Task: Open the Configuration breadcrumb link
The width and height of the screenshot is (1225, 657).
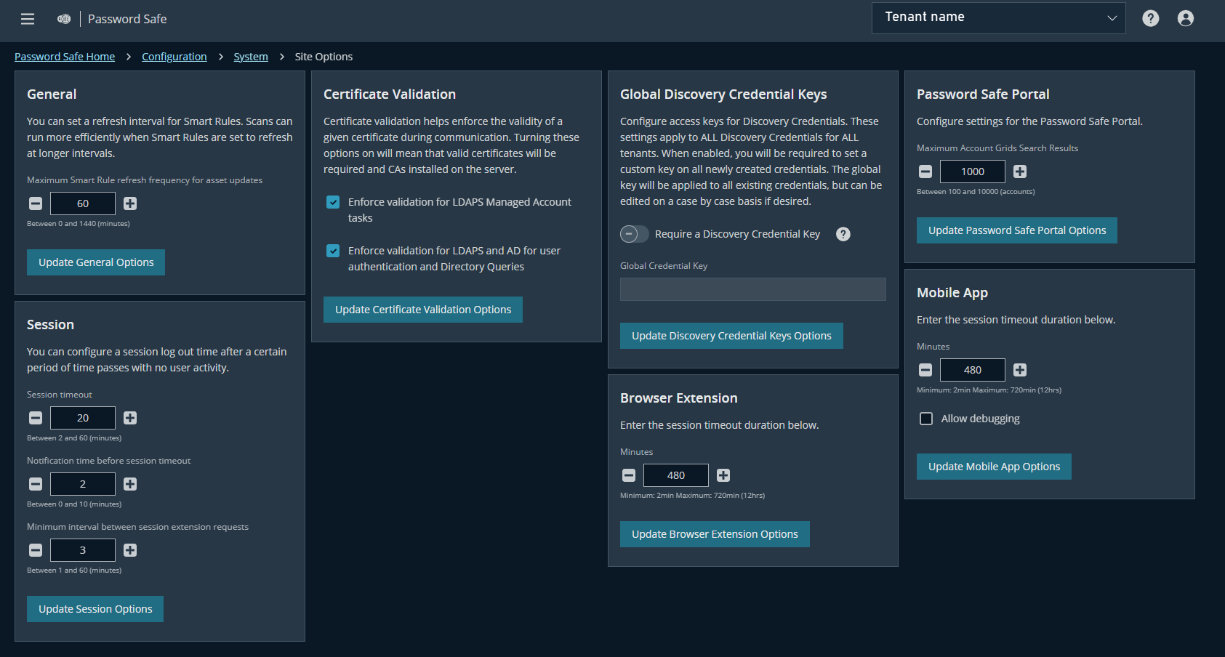Action: click(x=174, y=56)
